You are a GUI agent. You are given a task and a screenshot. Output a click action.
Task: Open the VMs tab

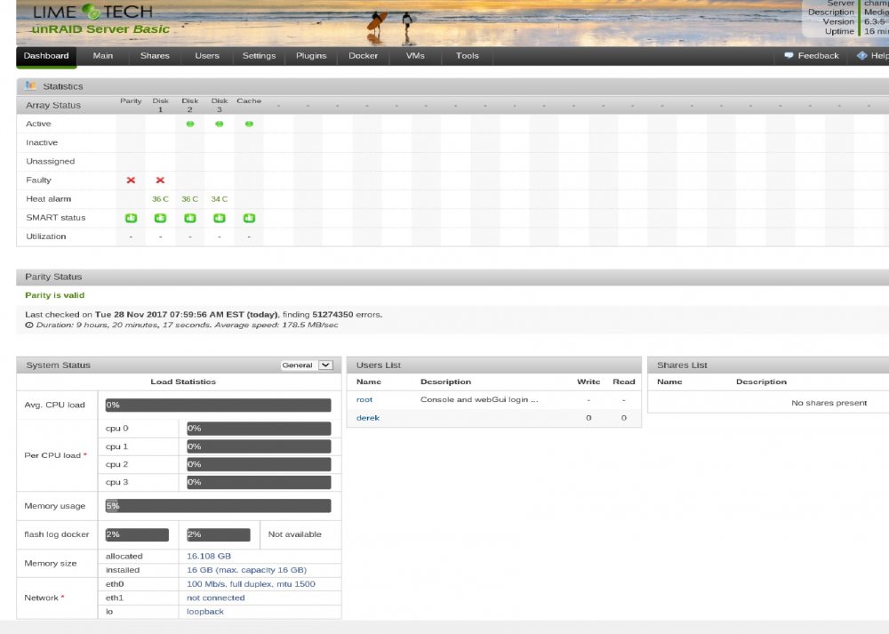coord(415,55)
